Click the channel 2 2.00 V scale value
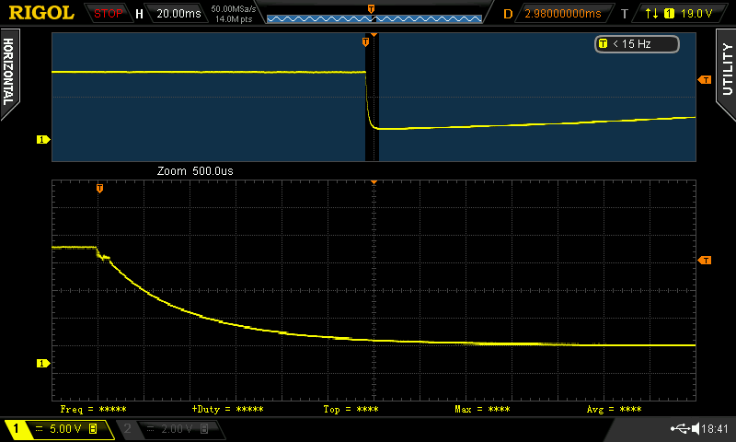This screenshot has height=442, width=736. point(177,429)
